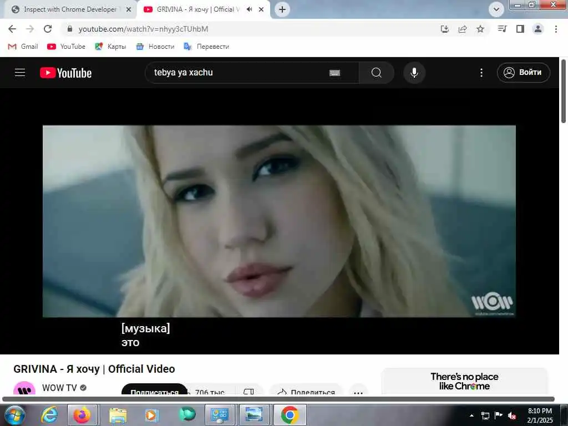The height and width of the screenshot is (426, 568).
Task: Click the search magnifier button
Action: (x=377, y=73)
